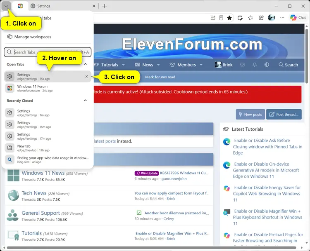The height and width of the screenshot is (251, 310).
Task: Open the forum inbox envelope icon
Action: click(x=242, y=65)
